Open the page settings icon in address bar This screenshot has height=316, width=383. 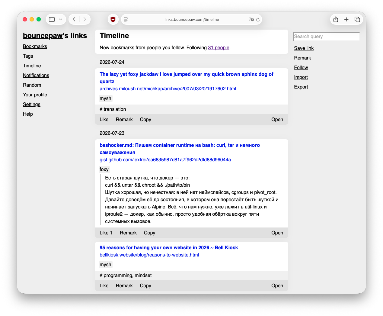click(x=126, y=19)
